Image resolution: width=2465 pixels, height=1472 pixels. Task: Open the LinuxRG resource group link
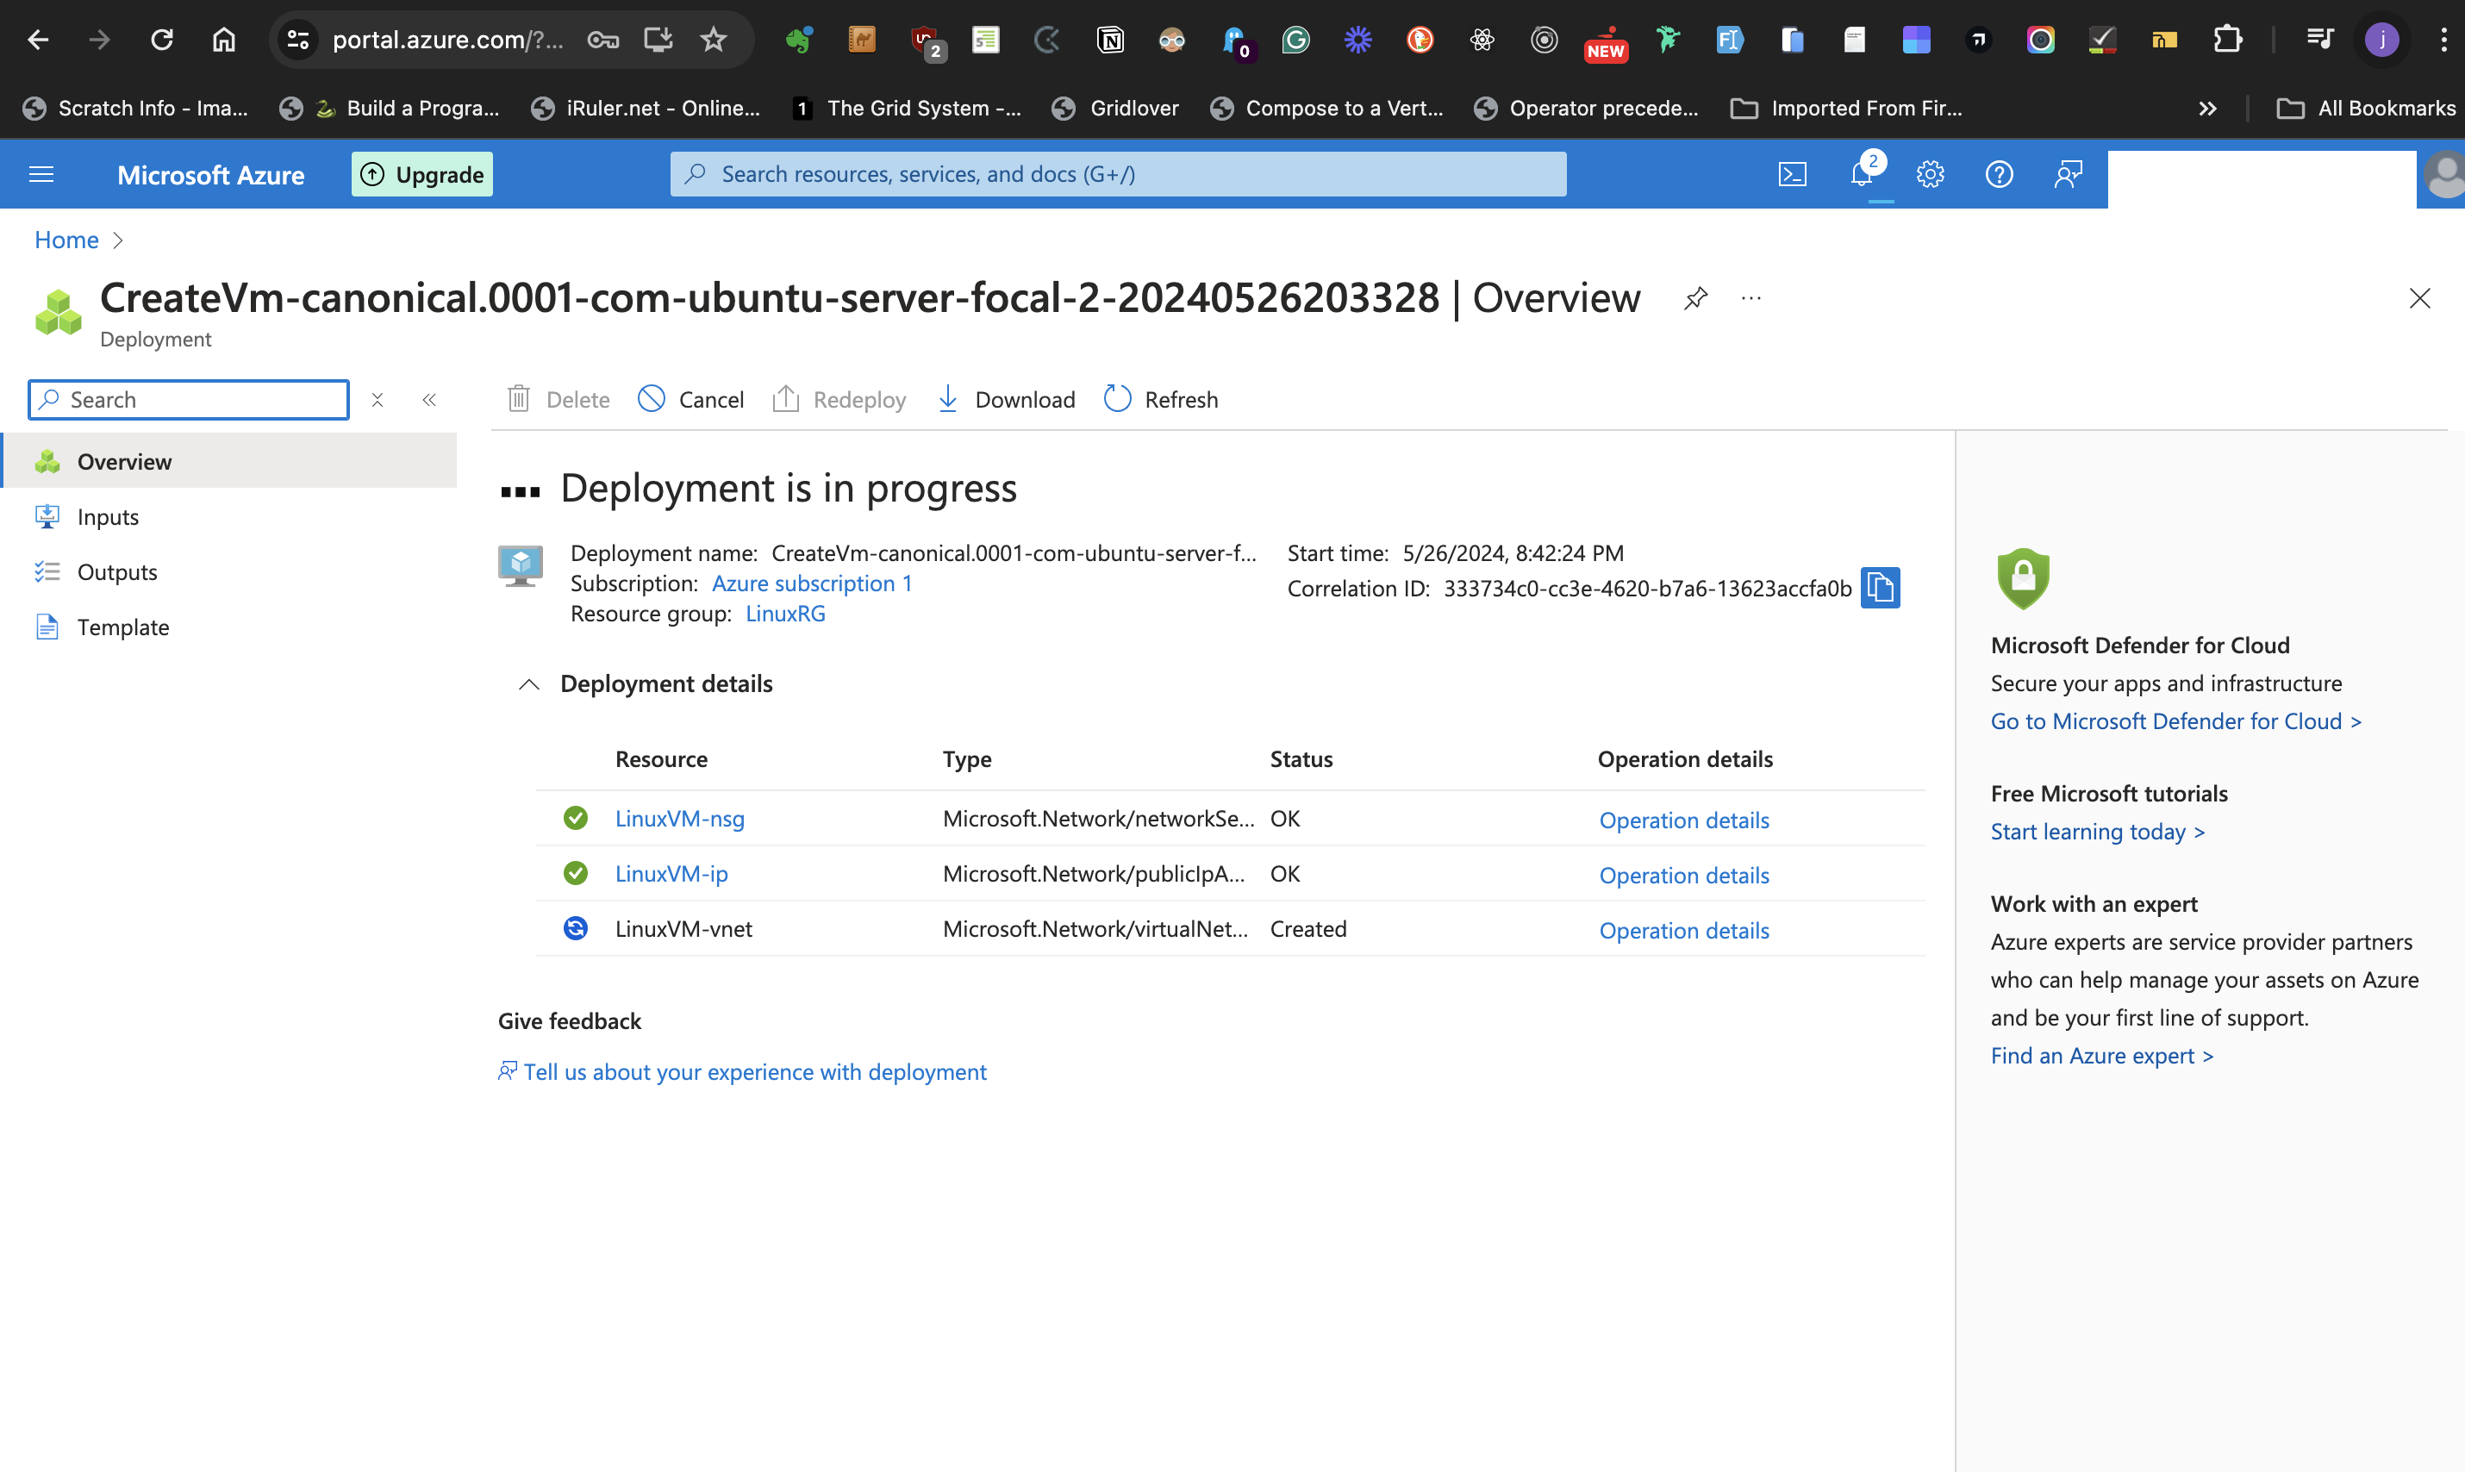[x=784, y=614]
